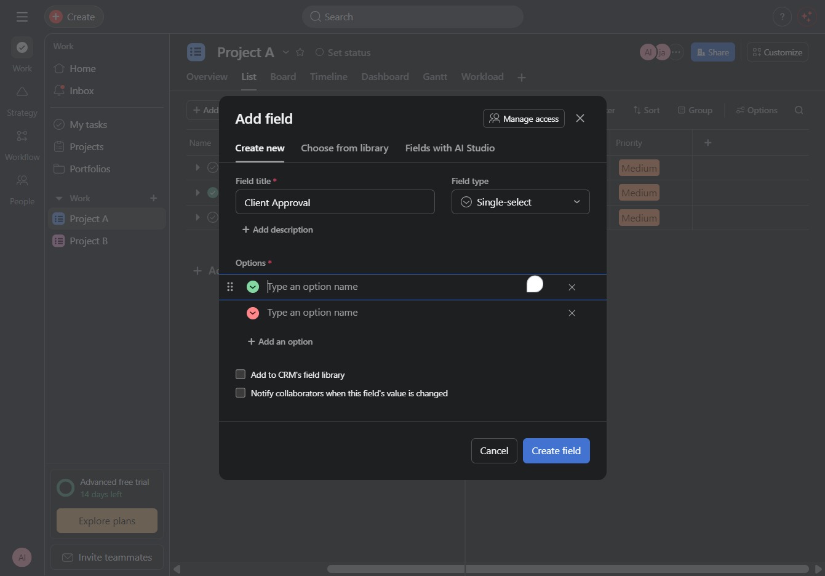Click the Explore plans button
825x576 pixels.
(x=107, y=521)
